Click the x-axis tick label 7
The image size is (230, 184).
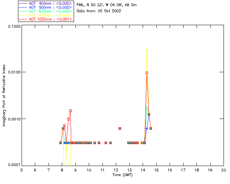click(x=49, y=170)
